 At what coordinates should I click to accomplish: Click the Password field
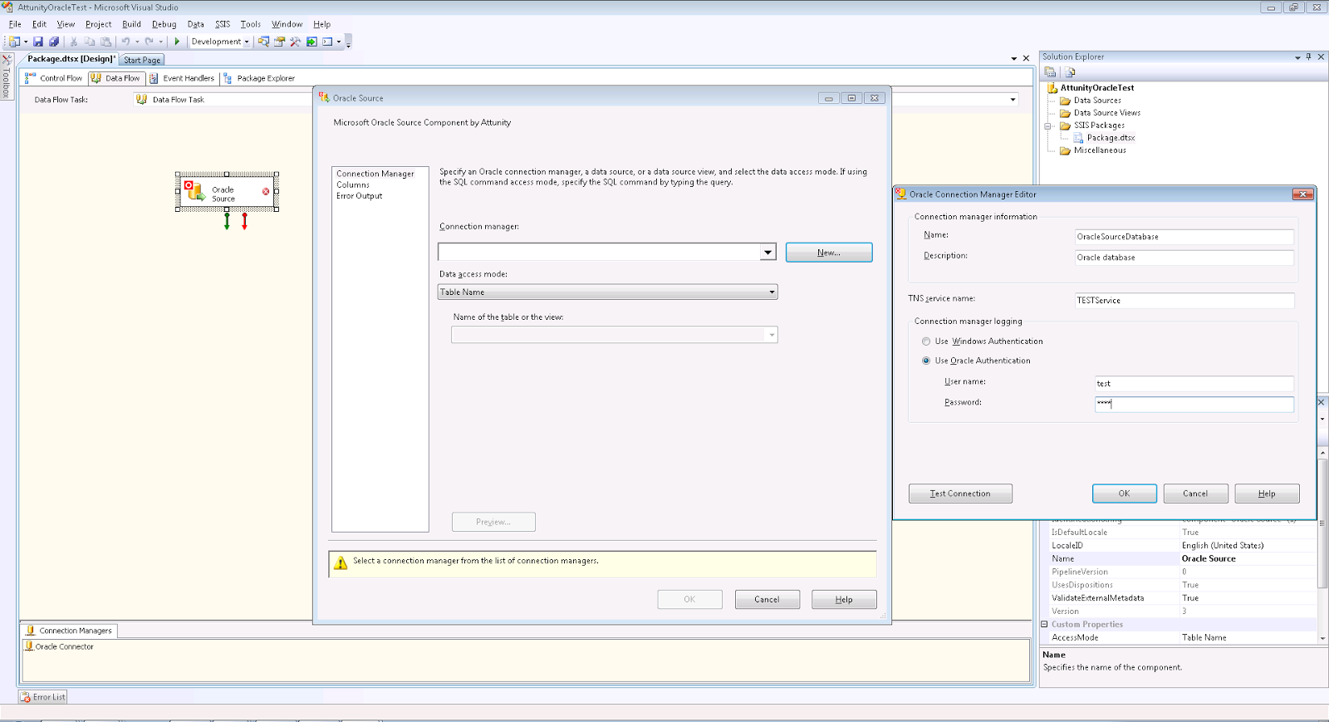[x=1194, y=405]
